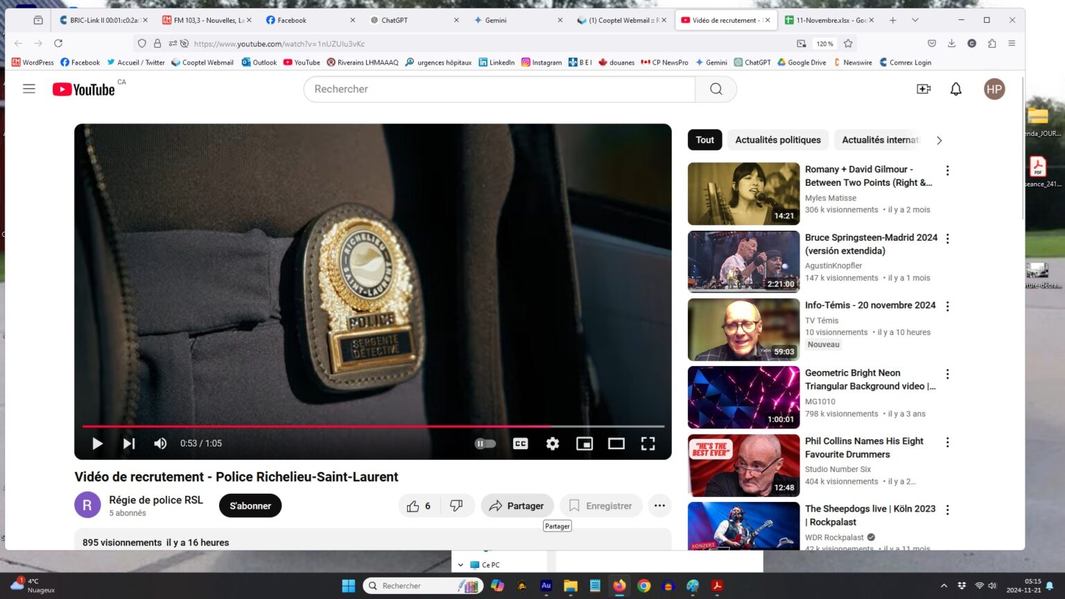Play the recruitment video
This screenshot has height=599, width=1065.
pyautogui.click(x=97, y=444)
